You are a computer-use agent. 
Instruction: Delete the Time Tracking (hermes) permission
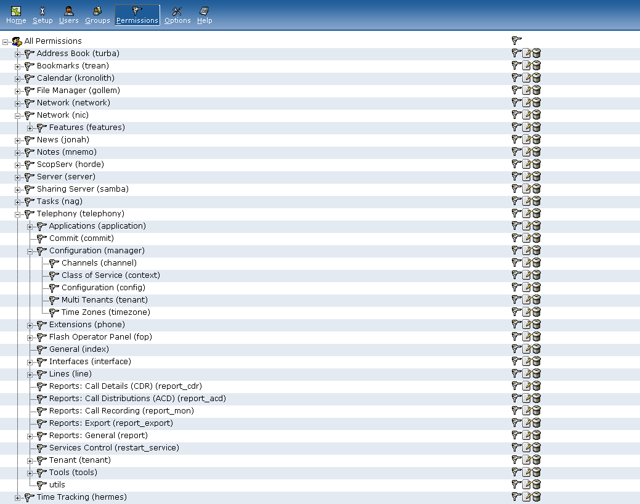click(x=537, y=497)
